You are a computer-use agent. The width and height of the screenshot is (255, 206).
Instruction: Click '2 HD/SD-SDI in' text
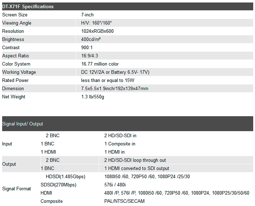point(120,136)
